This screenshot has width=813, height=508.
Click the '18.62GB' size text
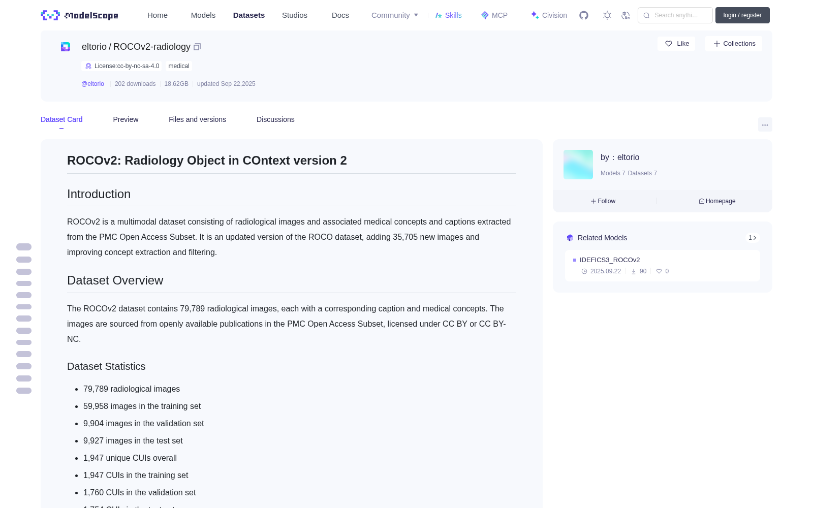coord(176,84)
